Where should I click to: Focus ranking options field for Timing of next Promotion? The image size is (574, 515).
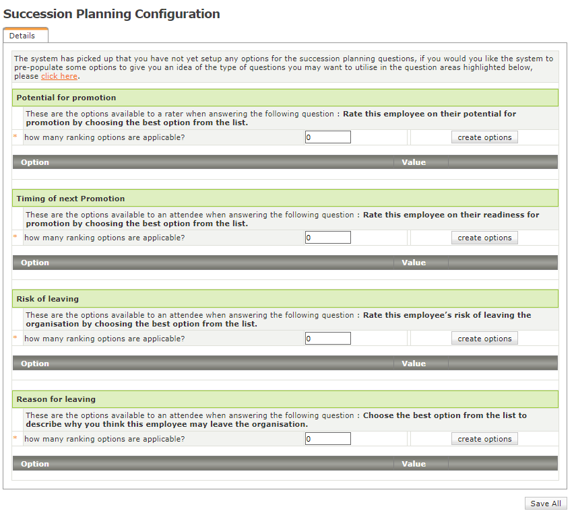(x=327, y=238)
